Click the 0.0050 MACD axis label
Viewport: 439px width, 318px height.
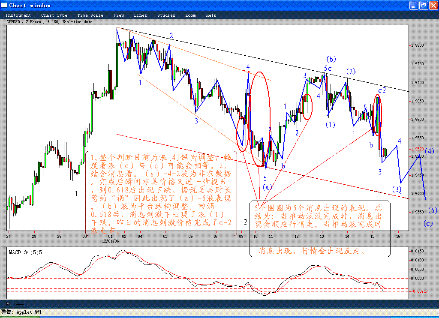point(418,269)
